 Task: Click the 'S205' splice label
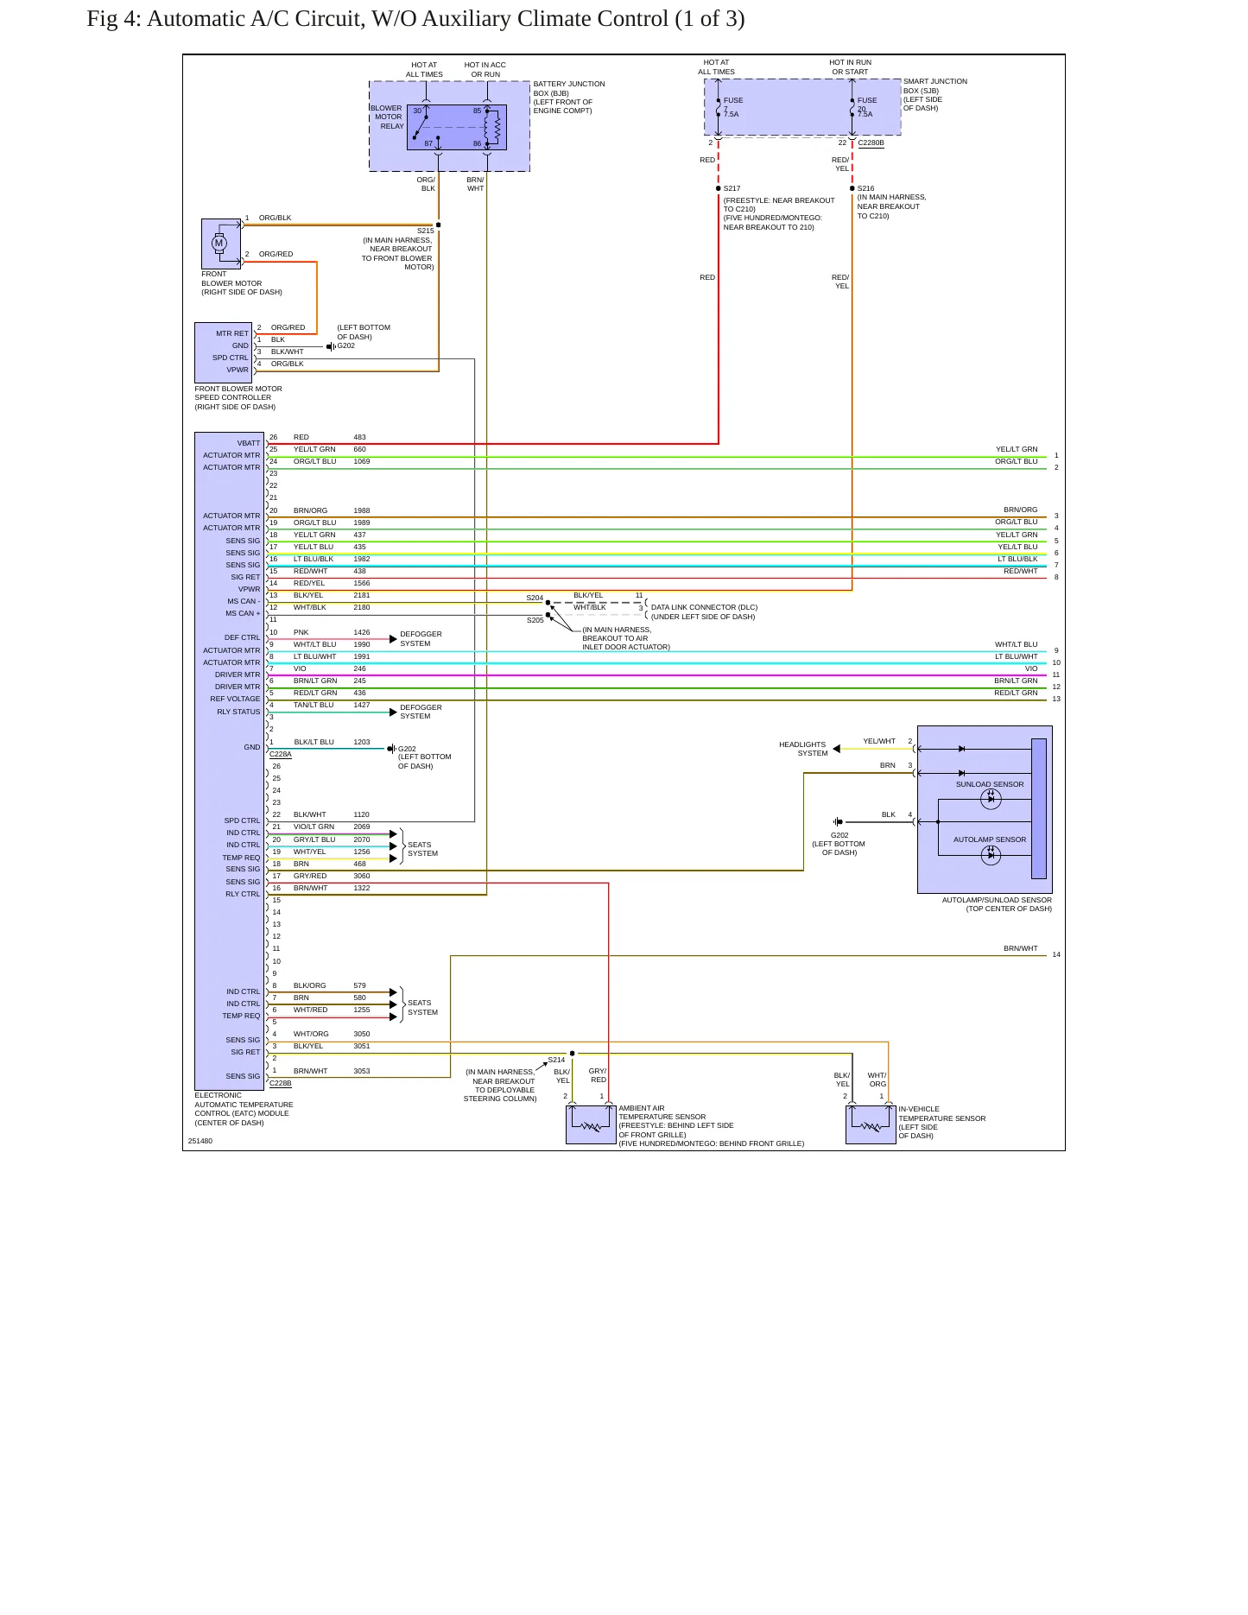535,620
